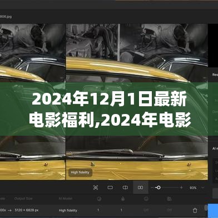The width and height of the screenshot is (218, 218).
Task: Click the droplet column header icon
Action: coord(123,199)
